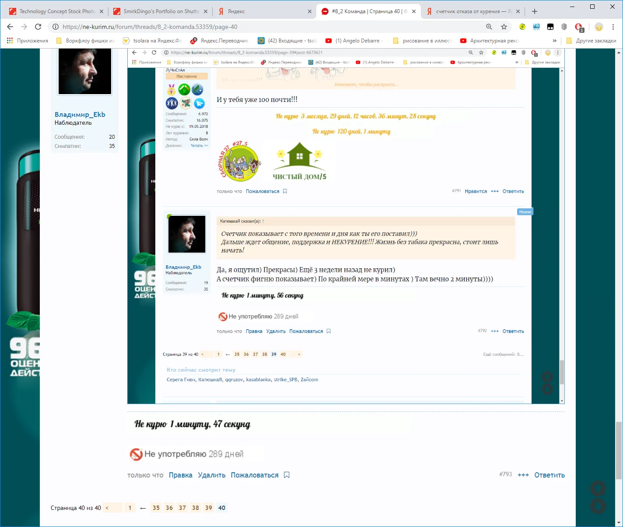Close the счетчик отказа от курения tab
623x527 pixels.
518,11
